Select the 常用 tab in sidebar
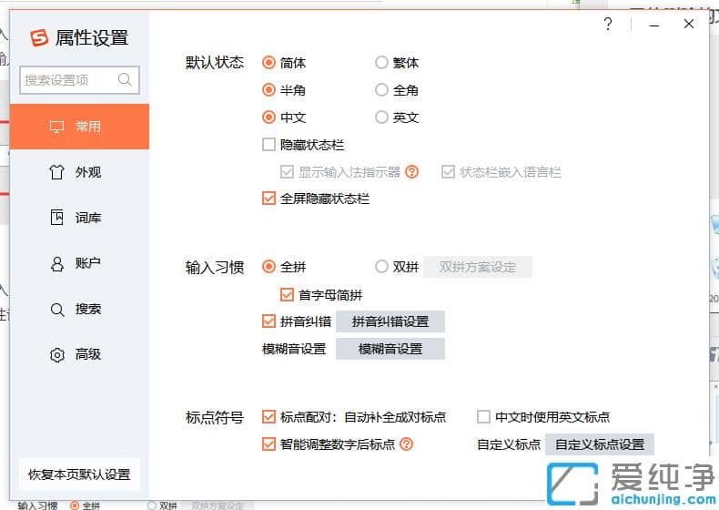This screenshot has width=719, height=510. tap(79, 127)
